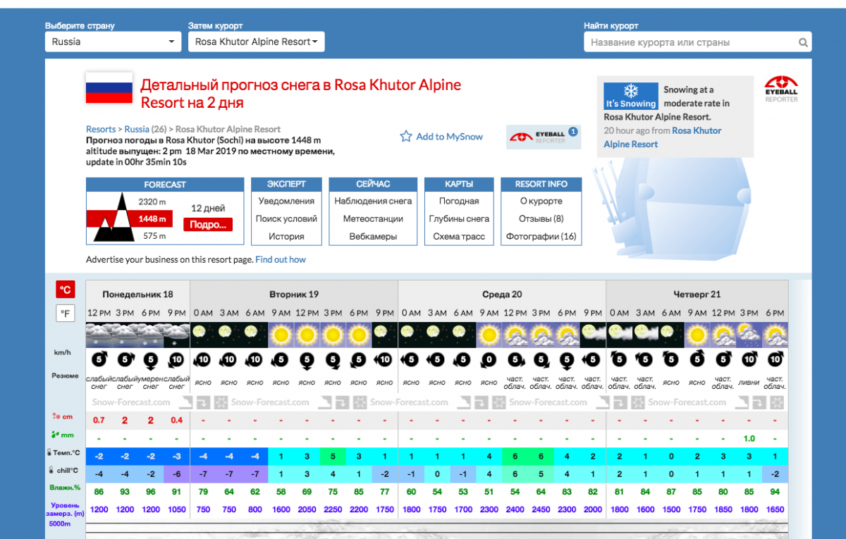Click the Thursday 9 AM sunny weather icon

click(x=697, y=335)
